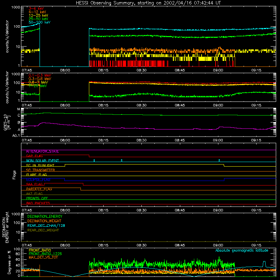Click the yellow 12-25 keV legend label
Image resolution: width=280 pixels, height=280 pixels.
[38, 15]
